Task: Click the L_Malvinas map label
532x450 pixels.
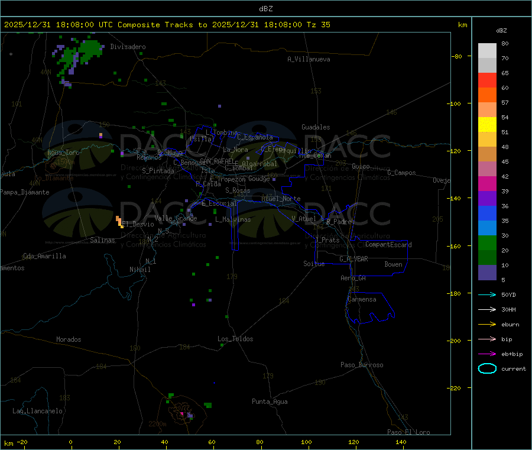Action: (233, 219)
